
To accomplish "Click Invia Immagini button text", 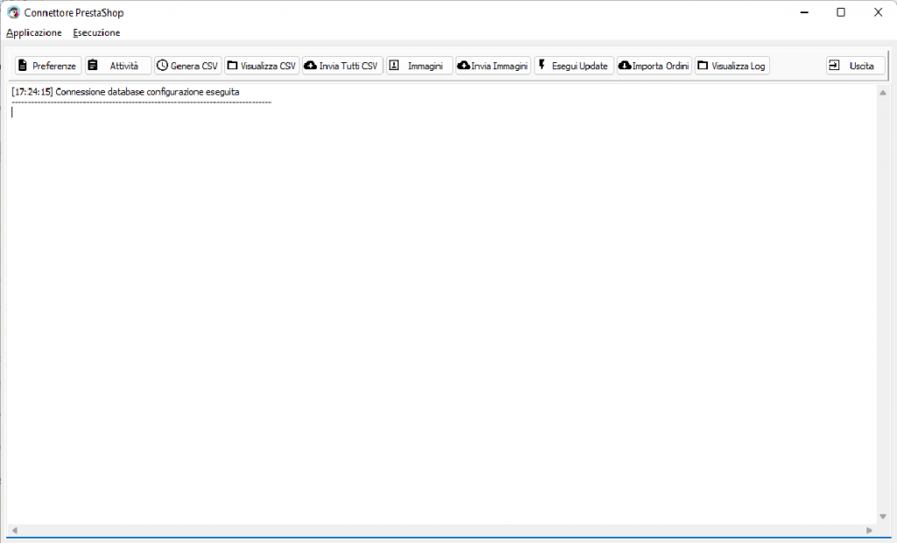I will (x=499, y=66).
